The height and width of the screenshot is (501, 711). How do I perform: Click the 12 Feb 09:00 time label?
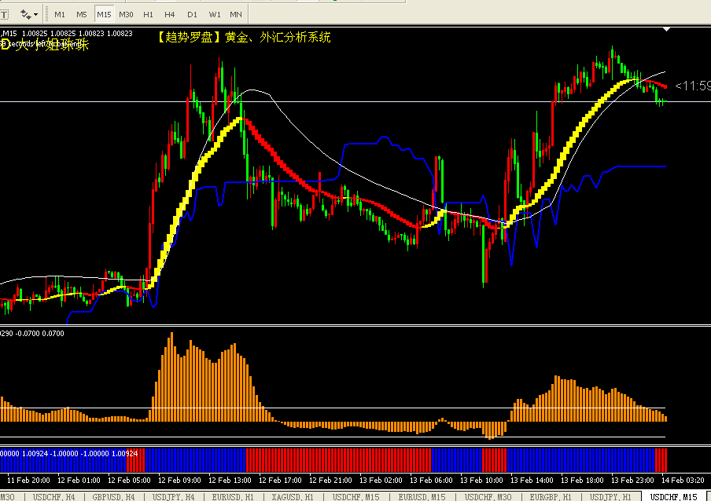pyautogui.click(x=179, y=480)
